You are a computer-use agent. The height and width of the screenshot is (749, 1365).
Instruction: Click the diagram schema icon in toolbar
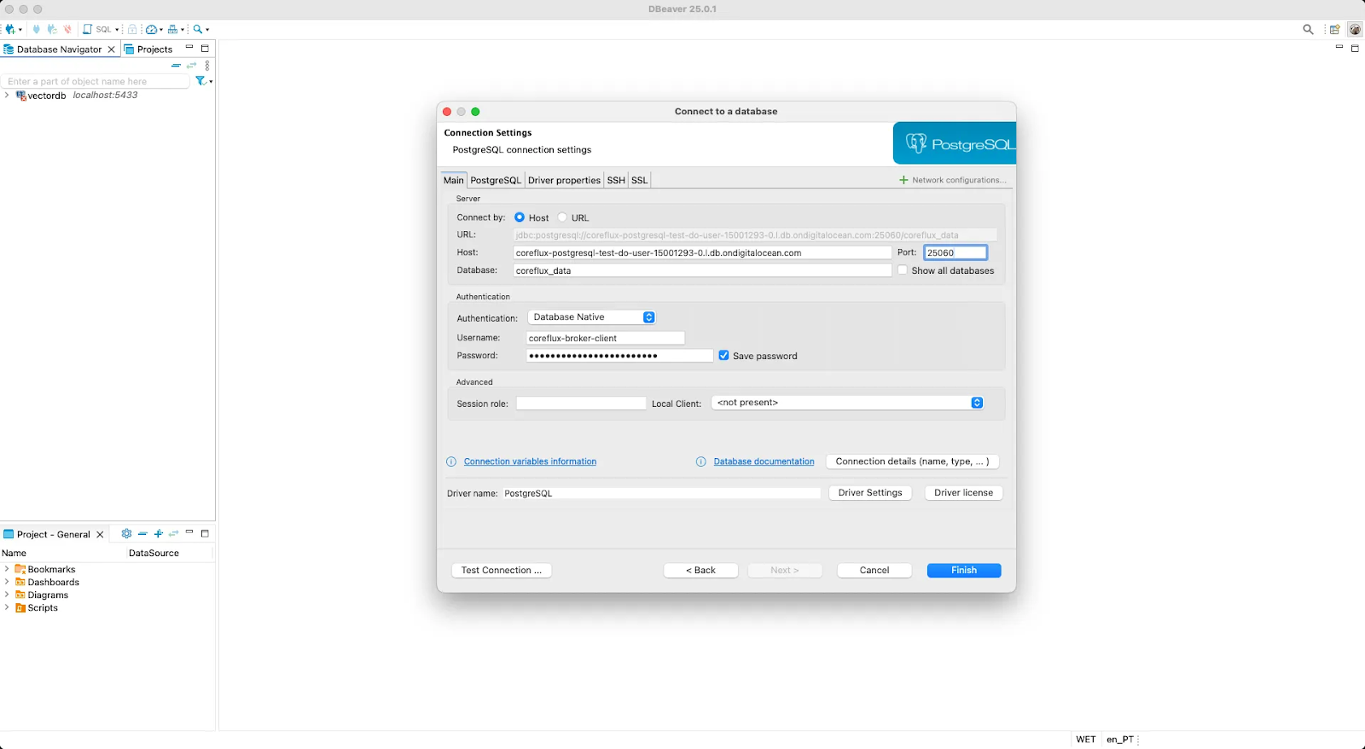point(172,29)
